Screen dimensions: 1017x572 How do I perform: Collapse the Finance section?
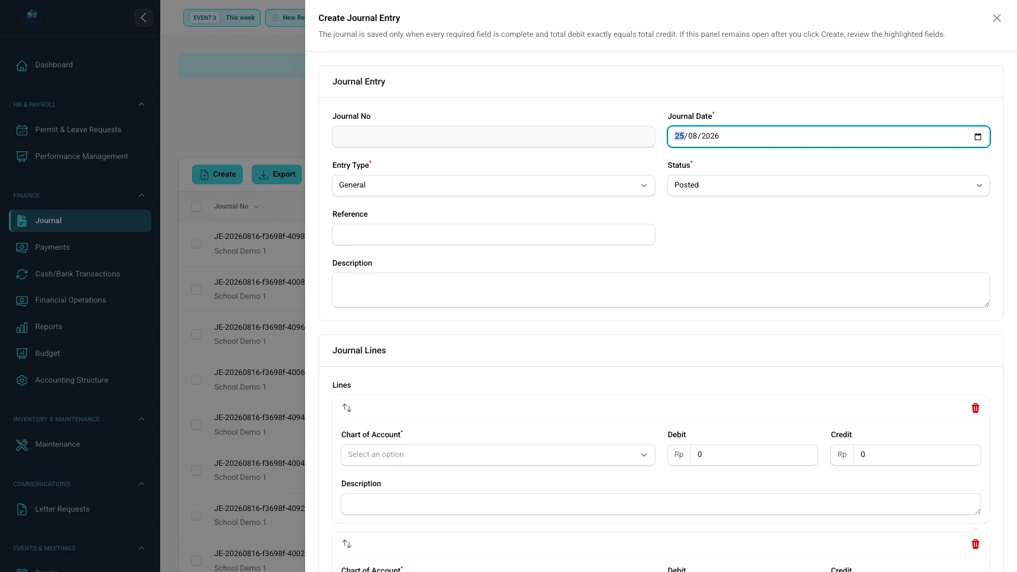point(142,196)
